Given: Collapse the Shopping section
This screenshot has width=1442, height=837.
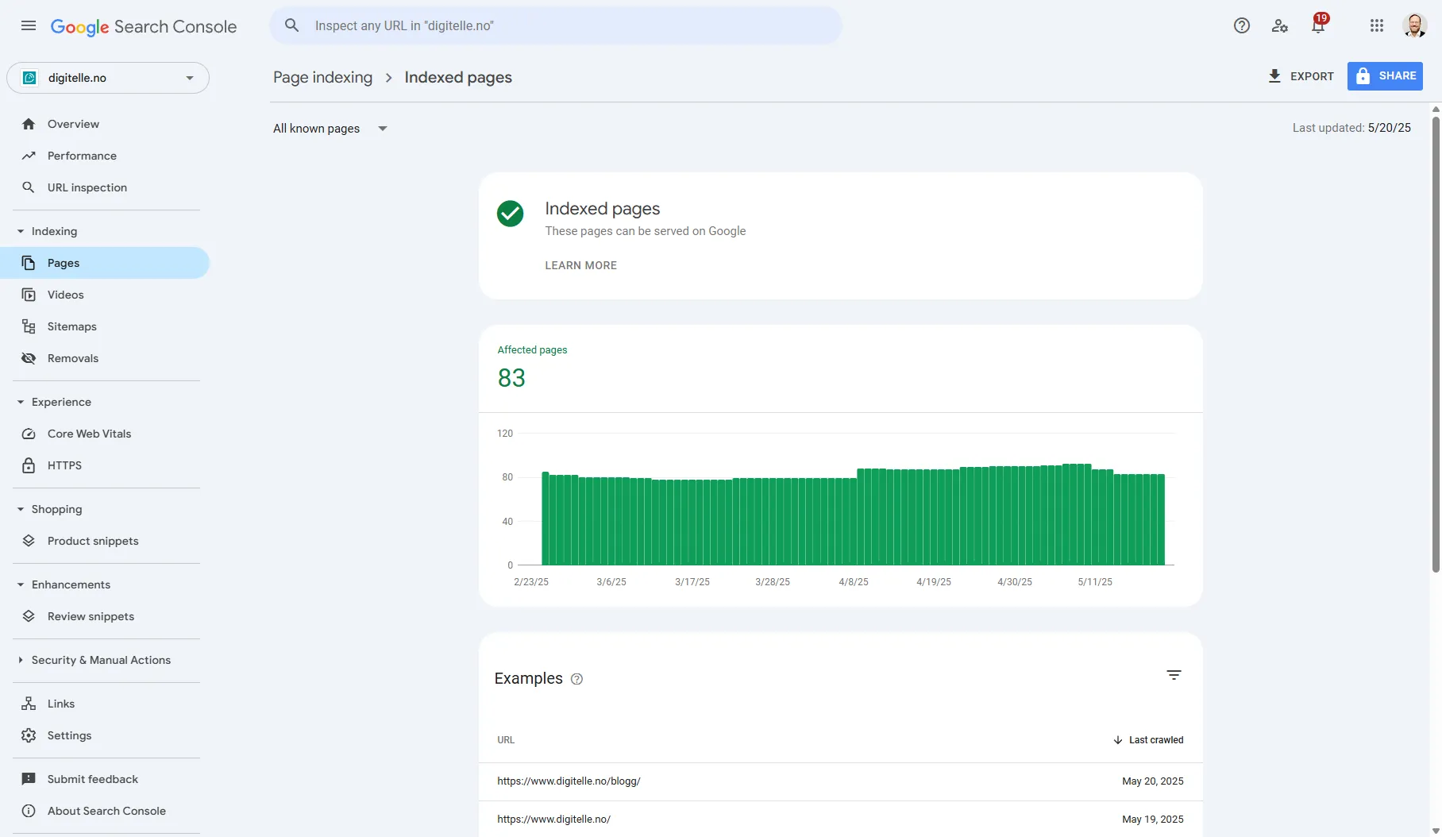Looking at the screenshot, I should coord(21,509).
